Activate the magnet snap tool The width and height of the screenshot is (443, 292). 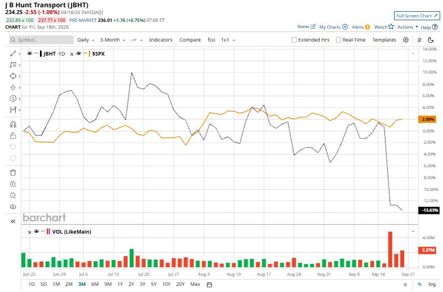tap(13, 124)
